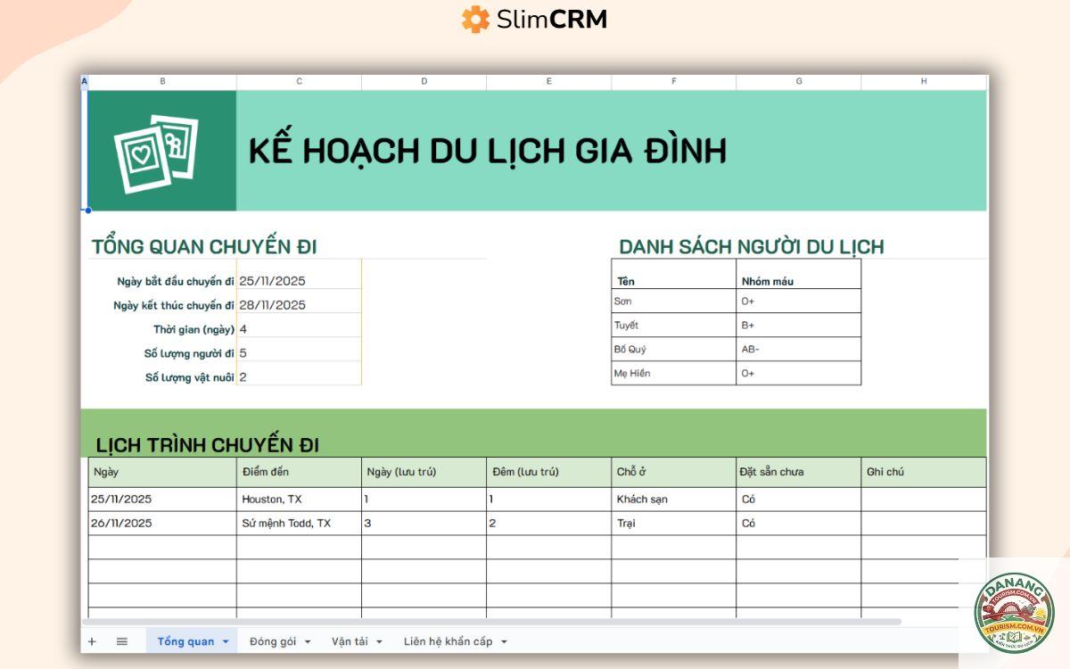The width and height of the screenshot is (1070, 669).
Task: Click the destination Houston, TX
Action: pyautogui.click(x=272, y=500)
